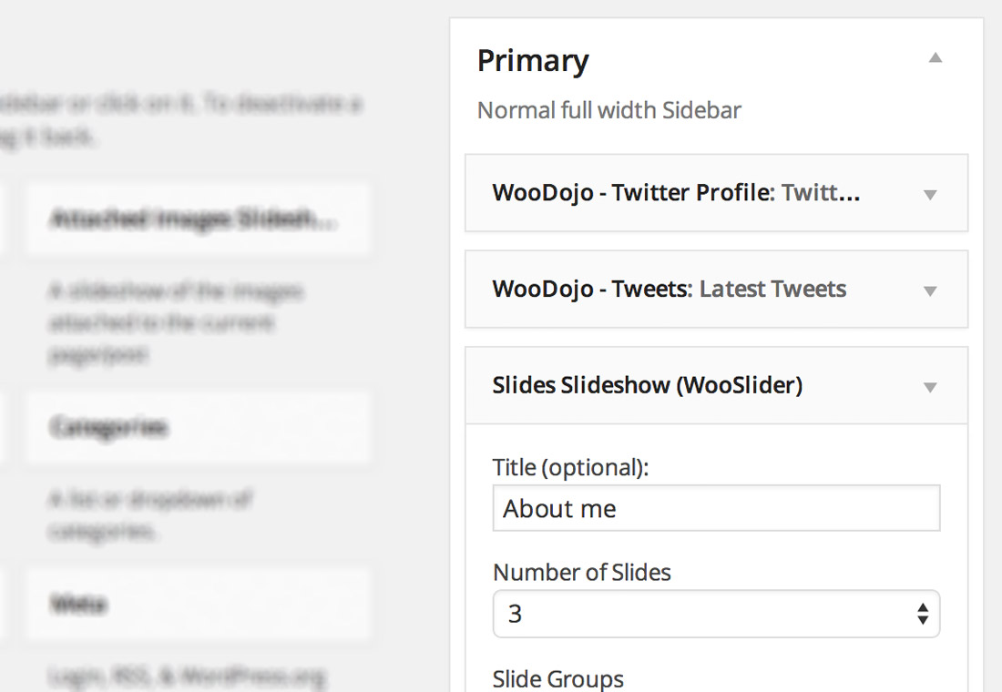Collapse the Slides Slideshow widget using its arrow

(x=930, y=386)
